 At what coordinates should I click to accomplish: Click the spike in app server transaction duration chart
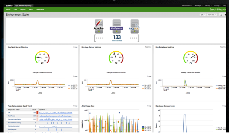point(111,82)
